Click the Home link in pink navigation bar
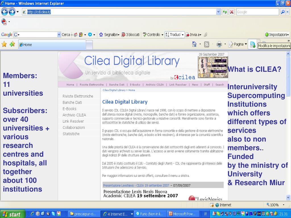The height and width of the screenshot is (218, 291). coord(70,85)
